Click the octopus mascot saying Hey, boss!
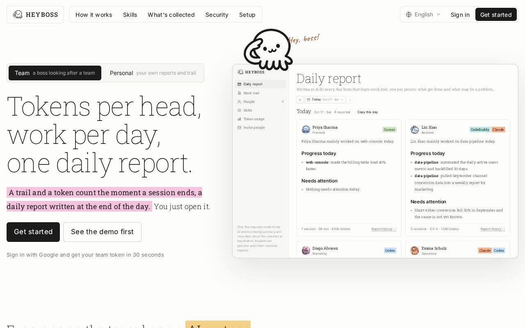Viewport: 525px width, 328px height. [x=268, y=49]
